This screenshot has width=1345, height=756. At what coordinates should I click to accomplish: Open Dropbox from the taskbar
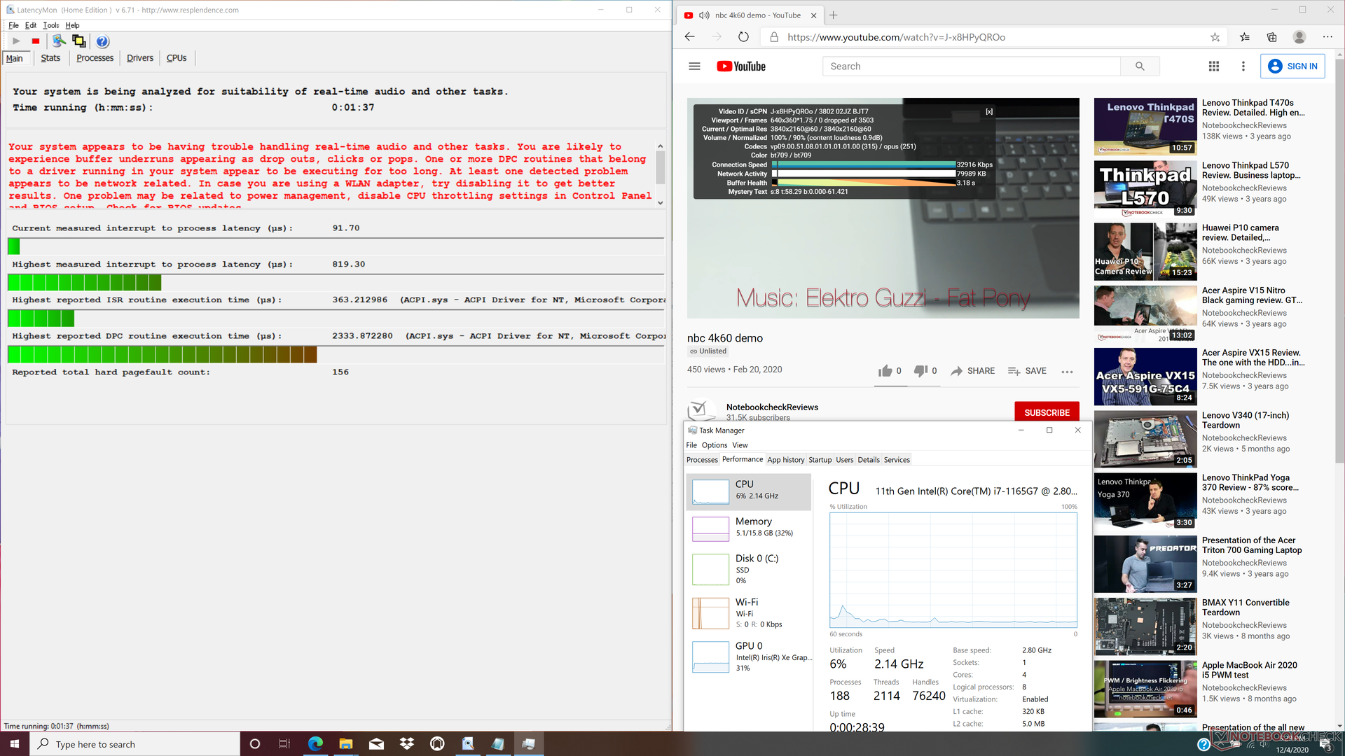pyautogui.click(x=406, y=743)
